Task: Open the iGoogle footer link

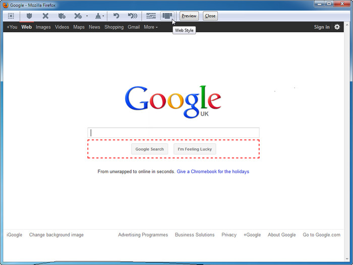Action: 15,235
